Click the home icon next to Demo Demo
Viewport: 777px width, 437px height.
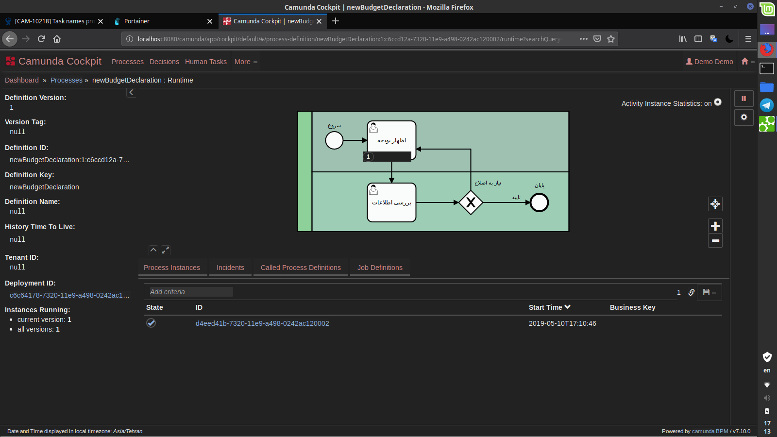745,62
